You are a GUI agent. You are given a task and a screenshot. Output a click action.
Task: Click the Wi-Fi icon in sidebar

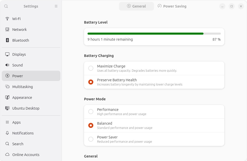point(7,19)
